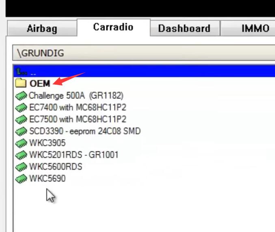This screenshot has width=275, height=232.
Task: Click the parent directory up-level icon
Action: click(x=22, y=71)
